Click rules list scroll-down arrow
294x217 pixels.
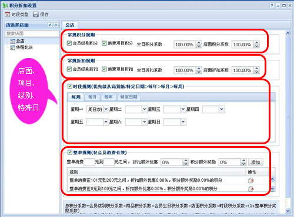[x=273, y=189]
